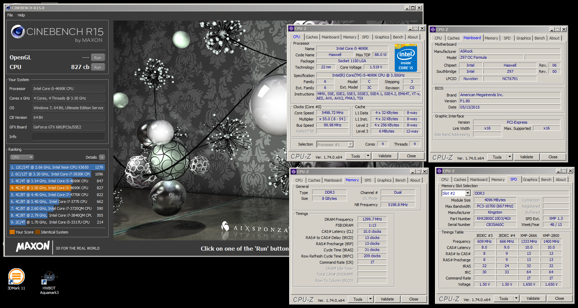Select ranking row 1 Xeon X5650
The height and width of the screenshot is (308, 578).
57,167
